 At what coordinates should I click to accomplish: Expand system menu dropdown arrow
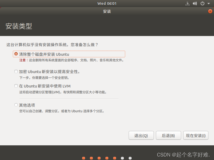209,3
